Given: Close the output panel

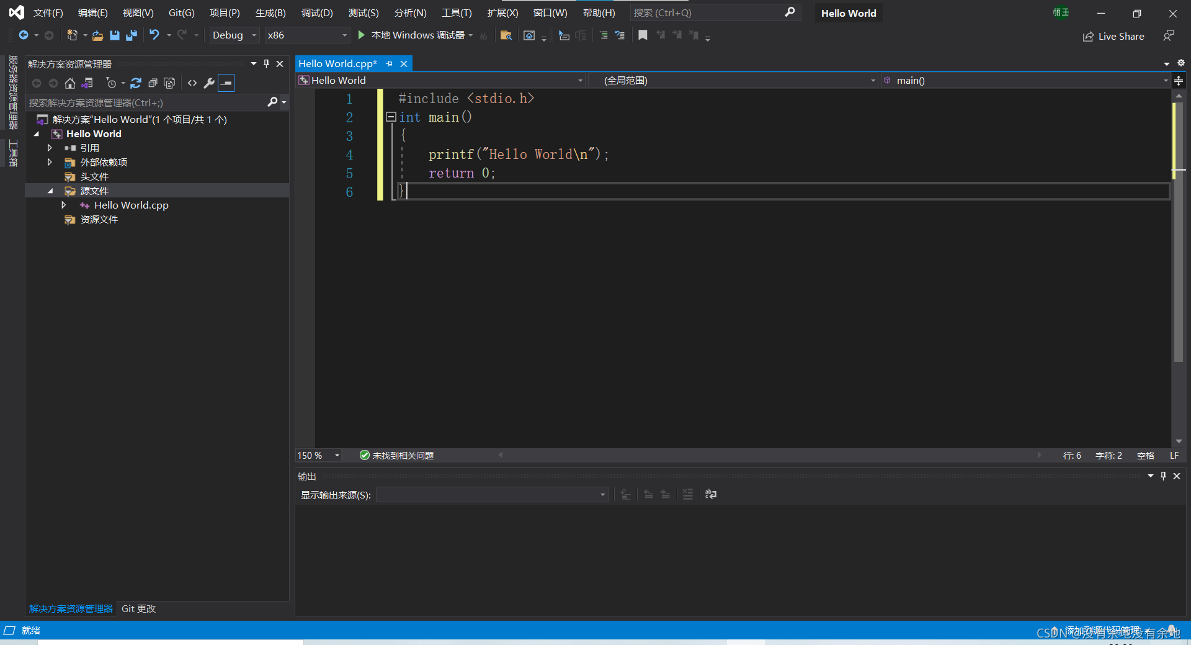Looking at the screenshot, I should point(1177,476).
